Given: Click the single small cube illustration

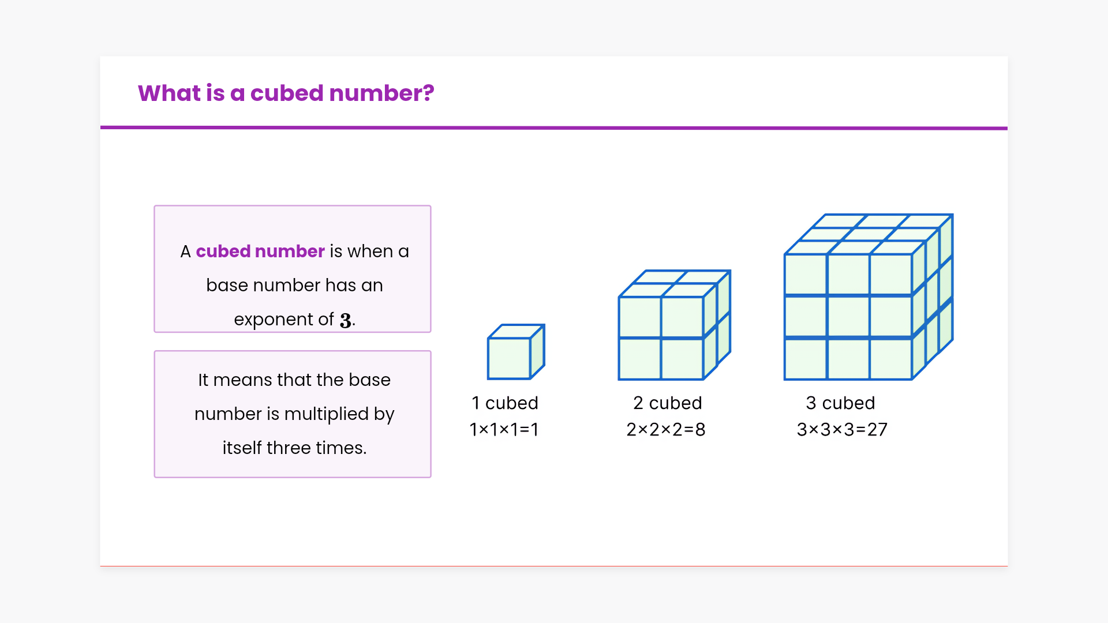Looking at the screenshot, I should tap(515, 352).
